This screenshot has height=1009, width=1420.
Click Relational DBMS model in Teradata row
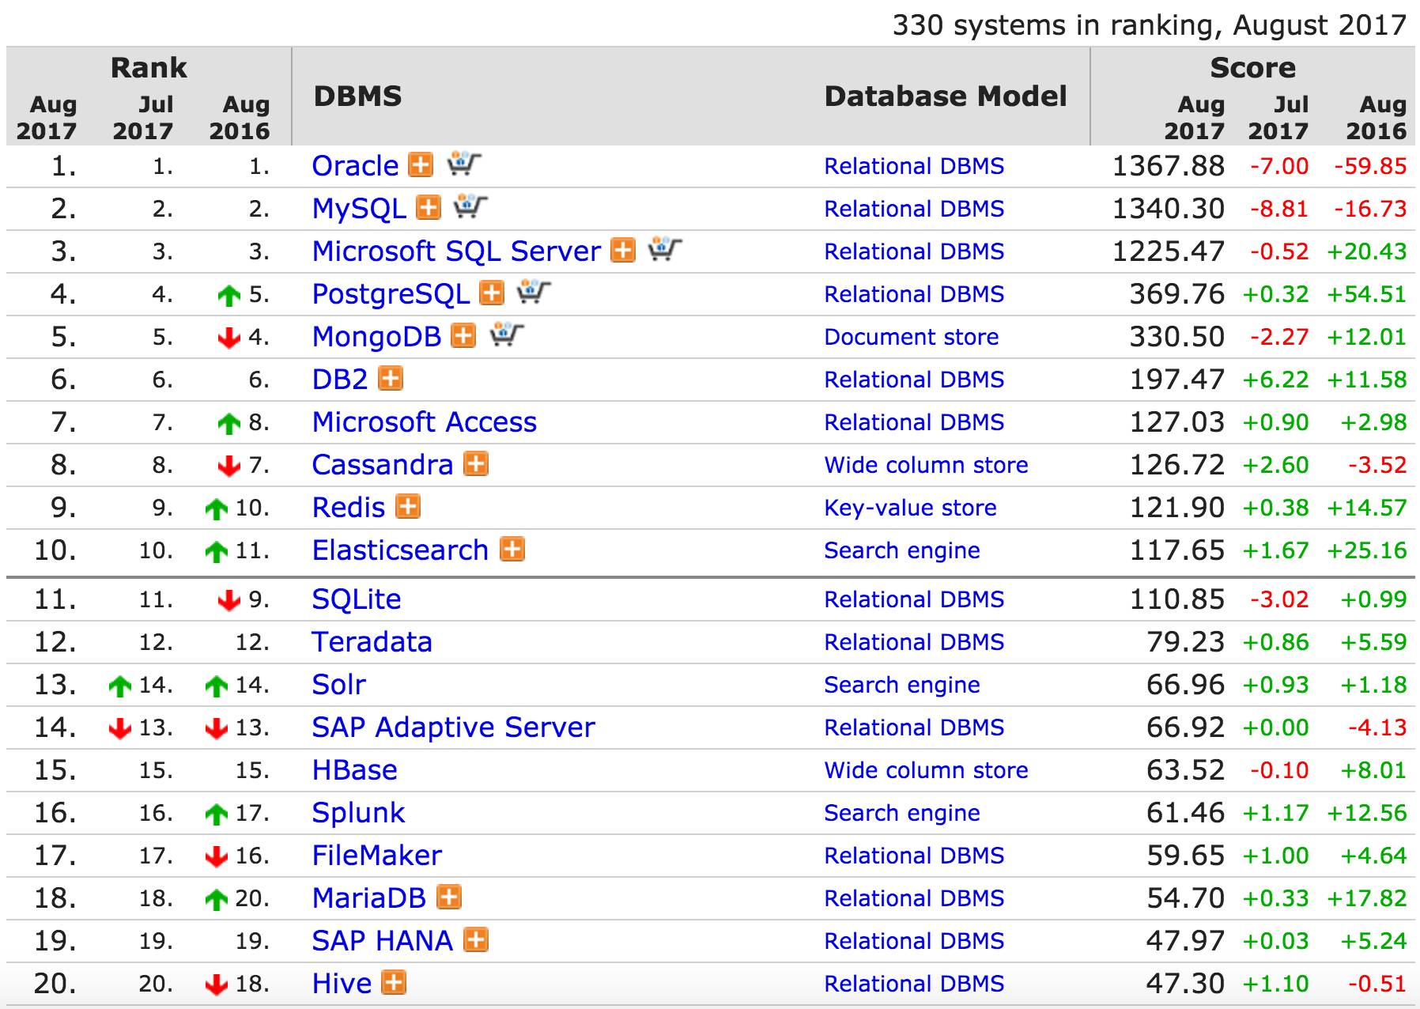tap(914, 642)
